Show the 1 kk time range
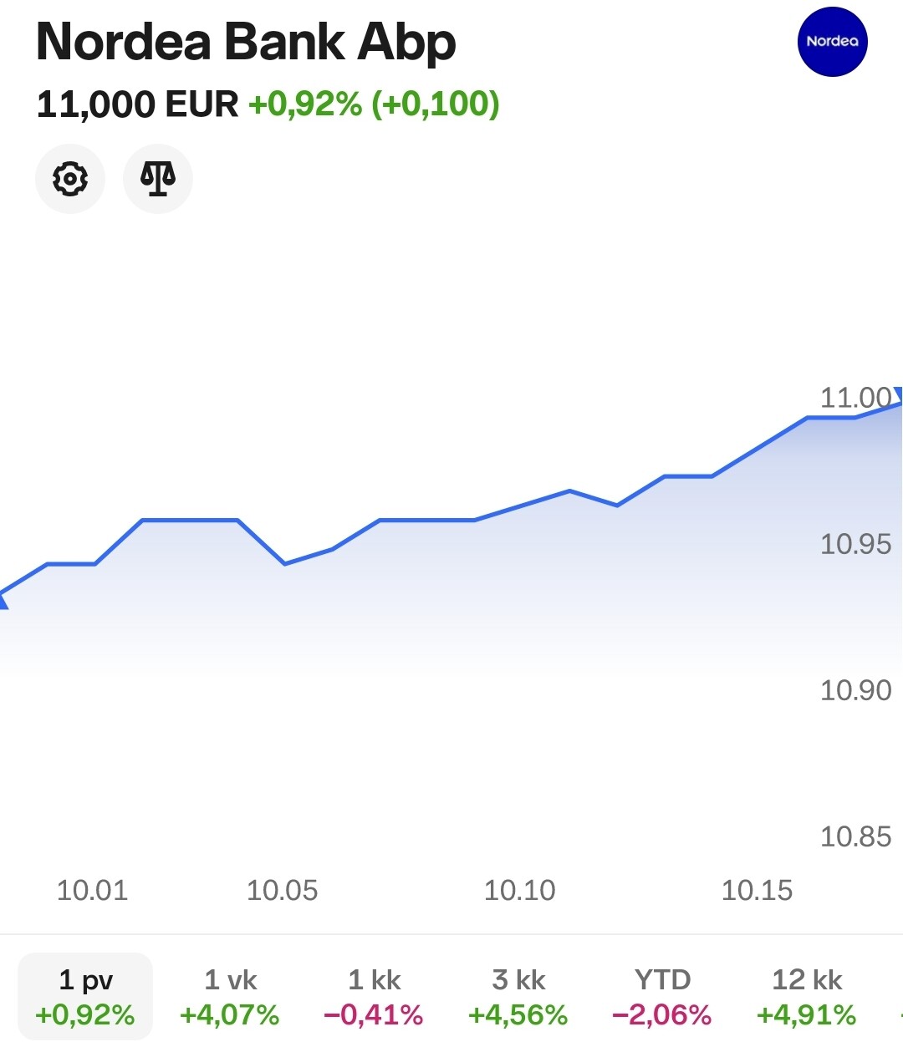This screenshot has height=1042, width=903. tap(374, 997)
